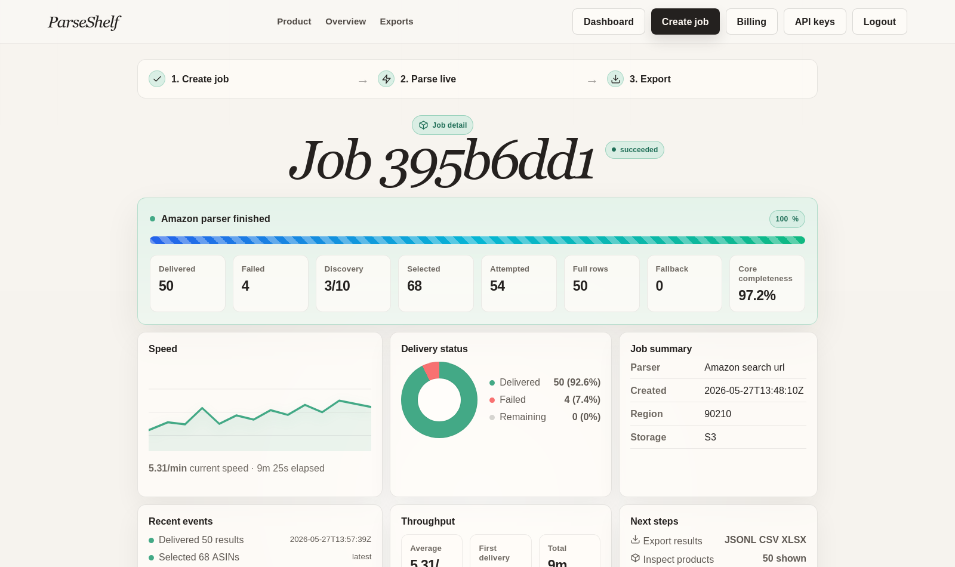The image size is (955, 567).
Task: Click the Failed 4 stat card
Action: point(270,283)
